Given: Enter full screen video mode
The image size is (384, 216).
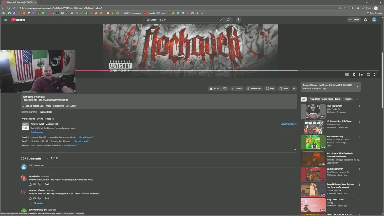Looking at the screenshot, I should coord(376,75).
